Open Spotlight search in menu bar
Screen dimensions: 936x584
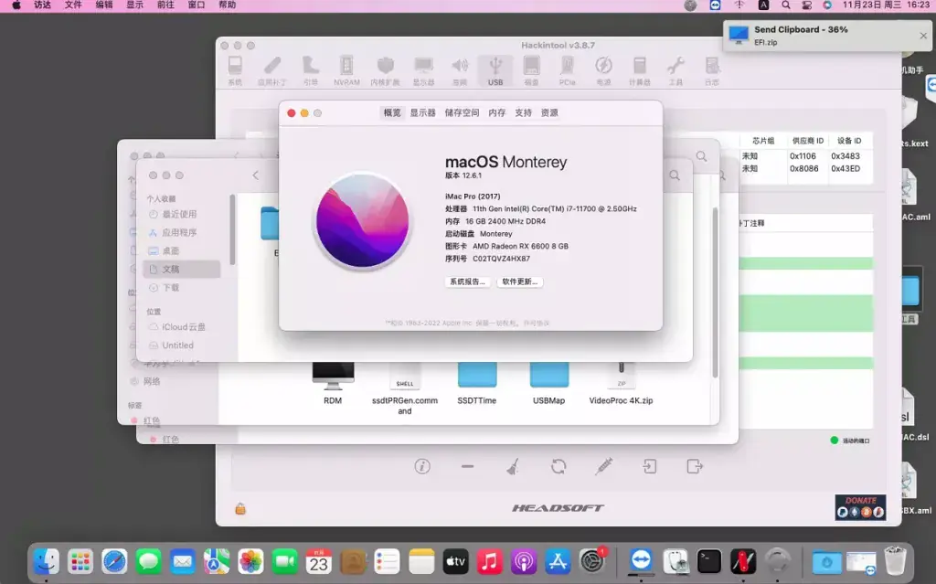[785, 5]
